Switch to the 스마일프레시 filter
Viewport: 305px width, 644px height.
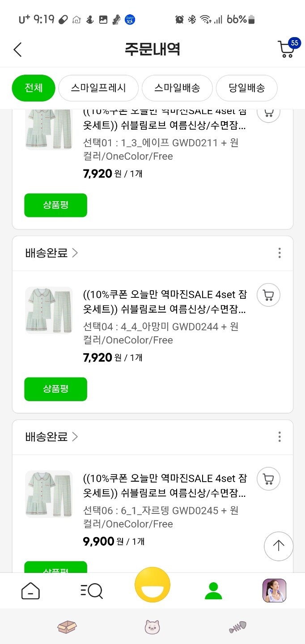[98, 88]
